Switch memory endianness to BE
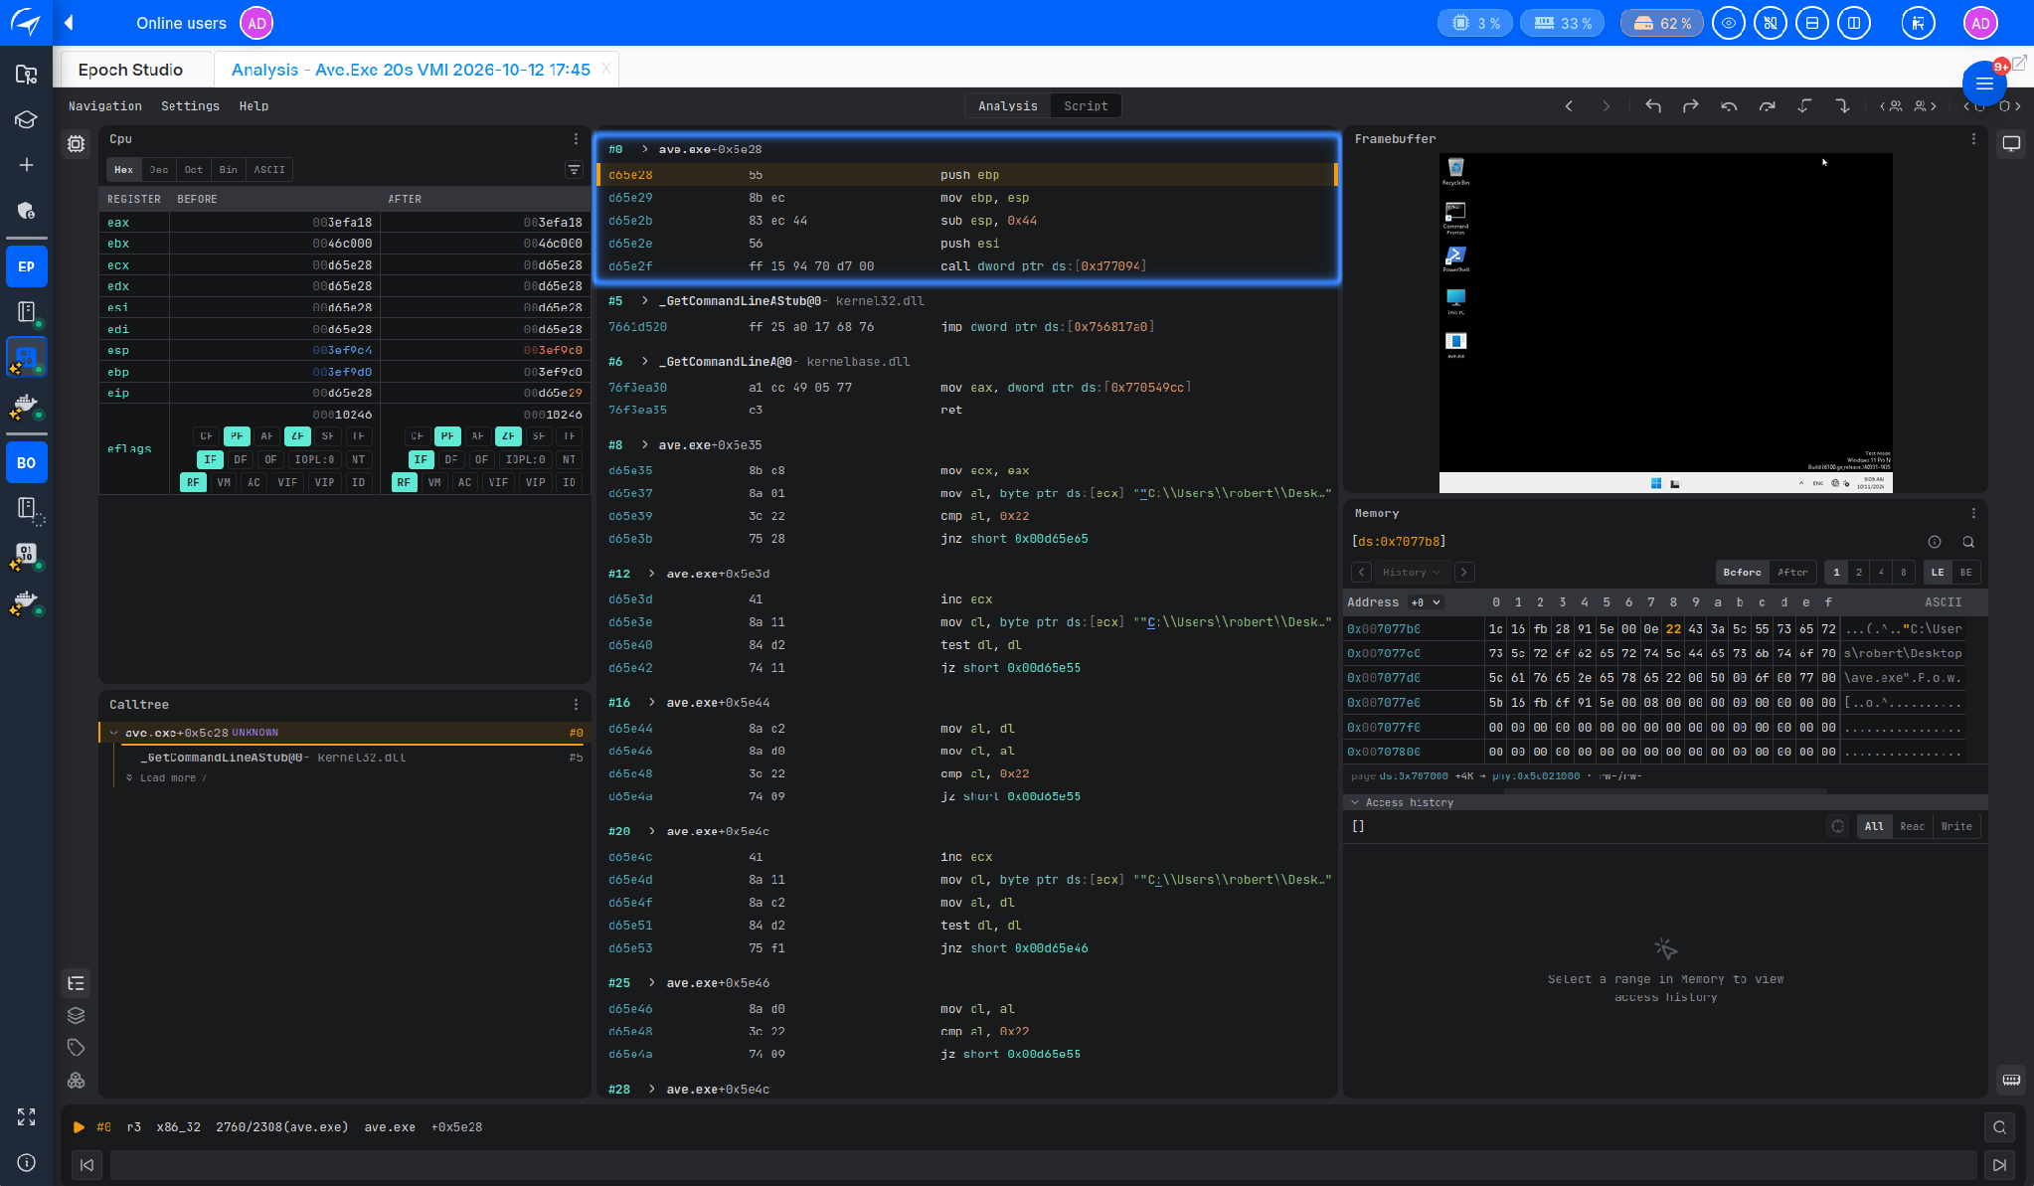Image resolution: width=2034 pixels, height=1186 pixels. [x=1965, y=573]
